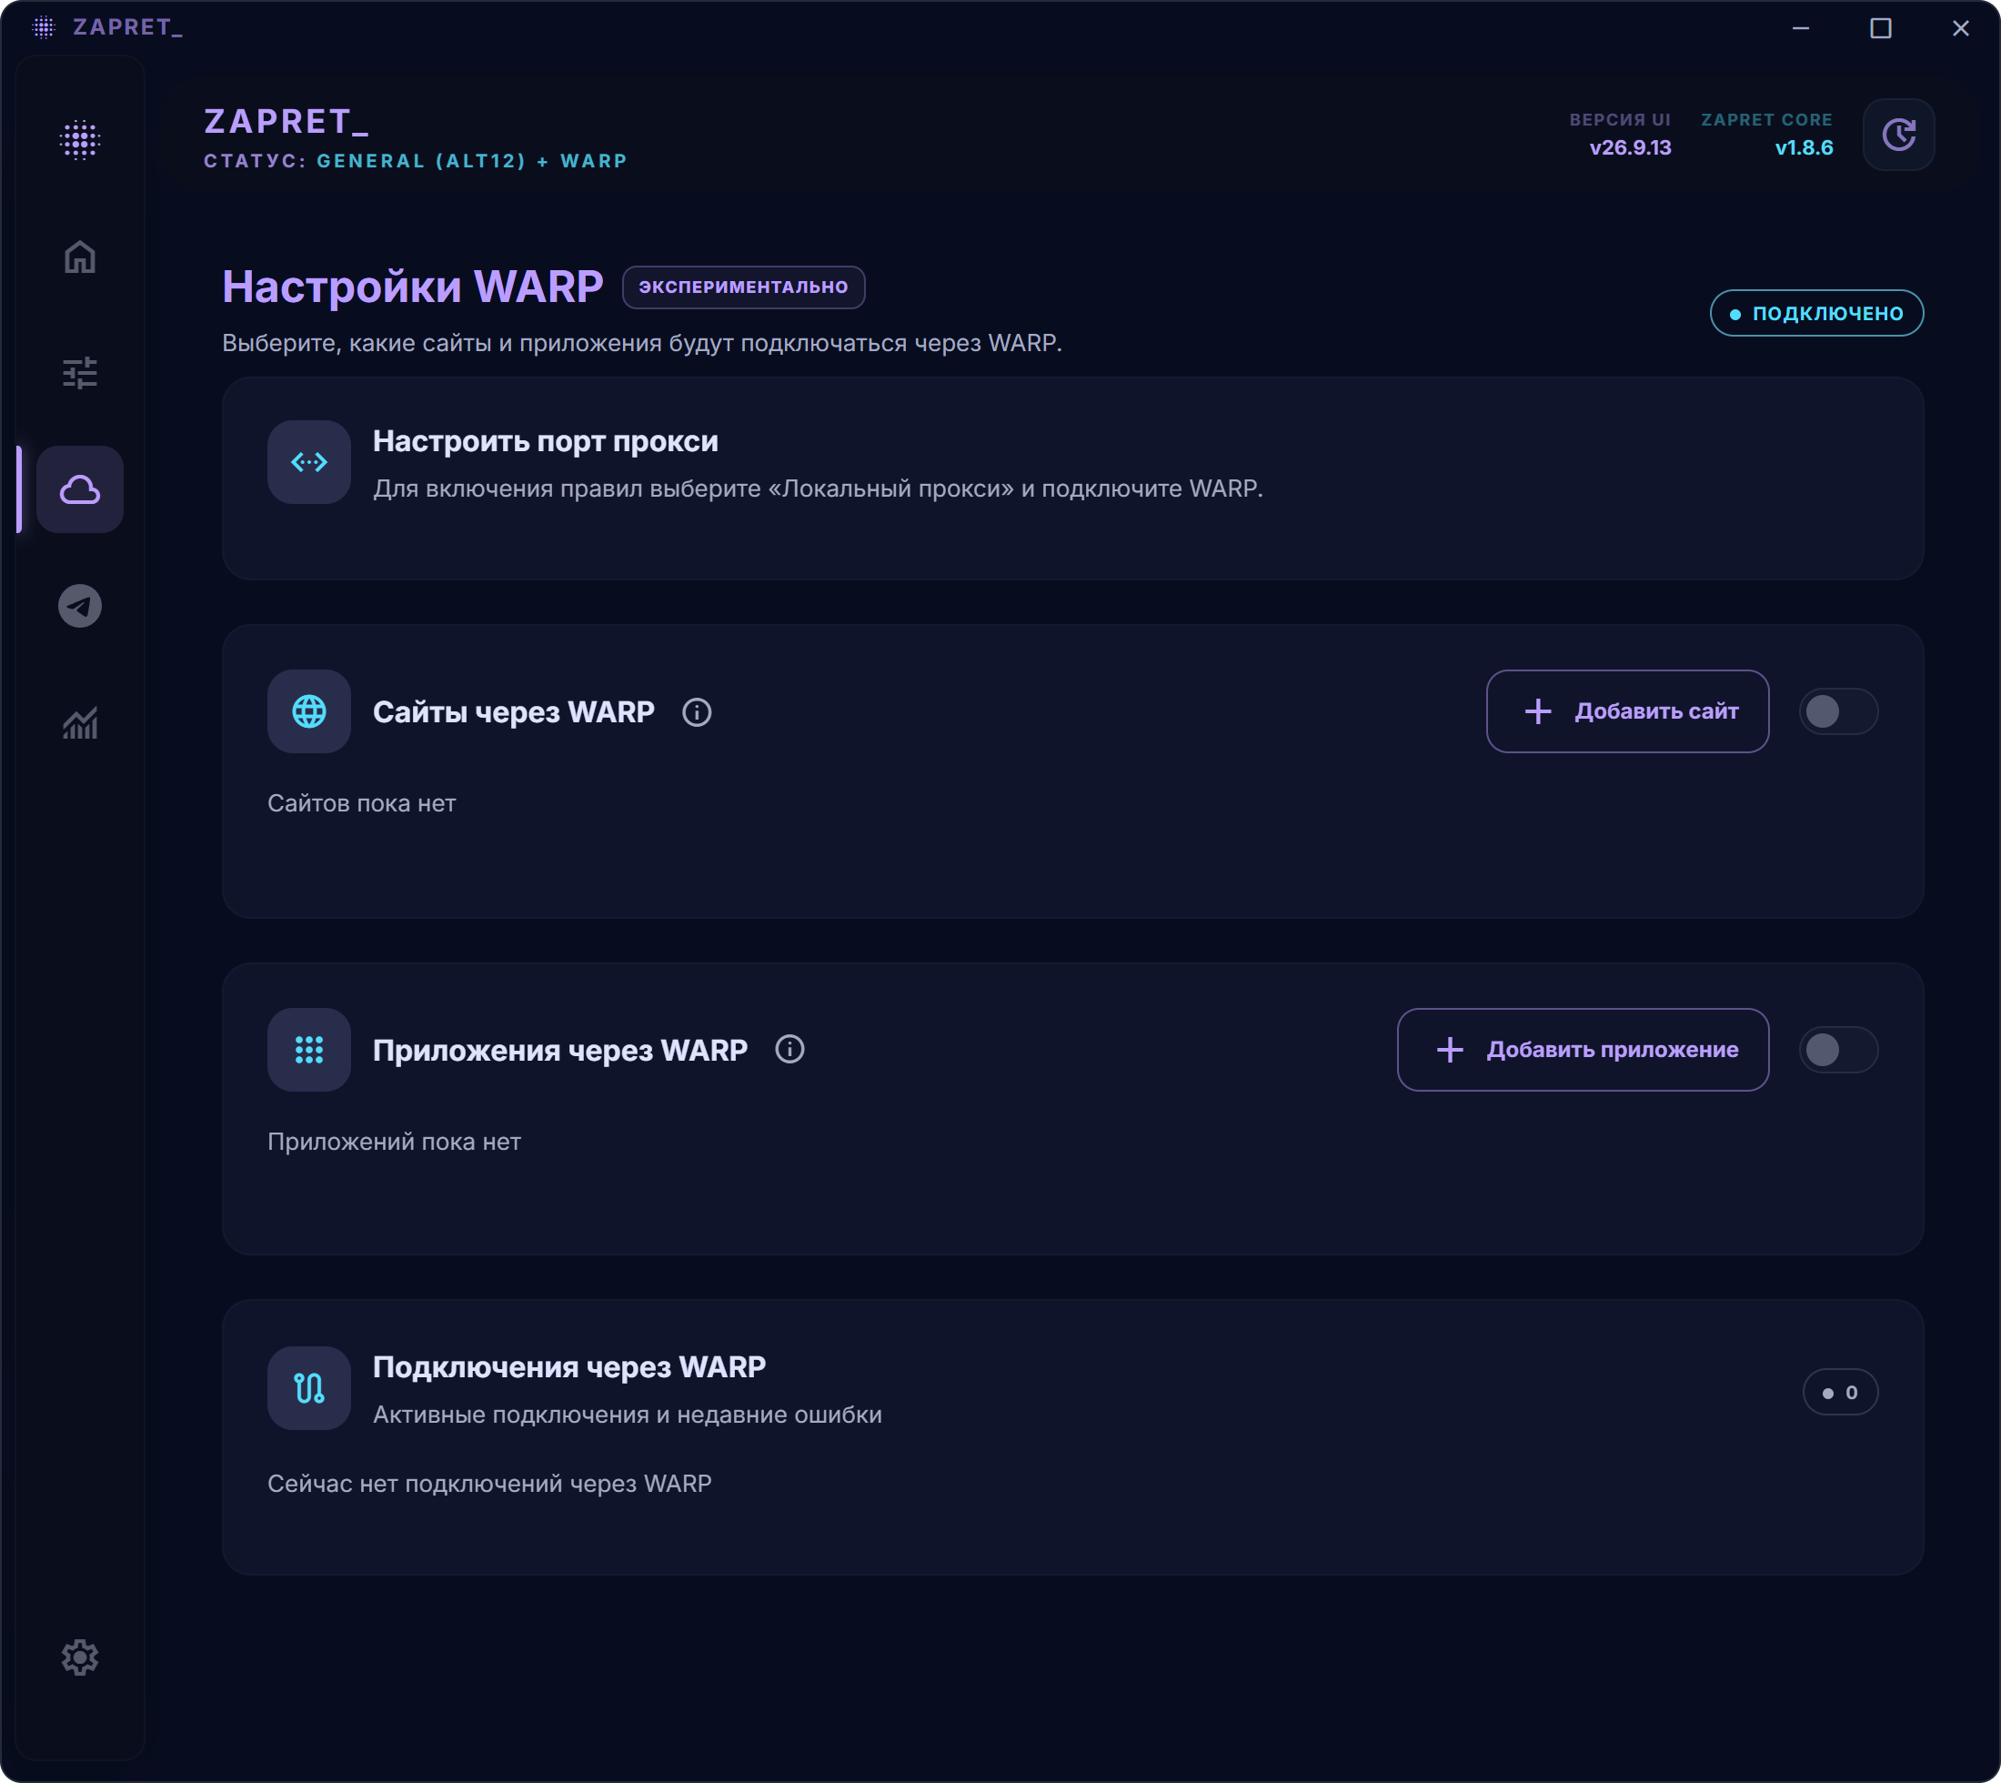Screen dimensions: 2001x1783
Task: Click the ПОДКЛЮЧЕНО status badge
Action: click(x=1815, y=314)
